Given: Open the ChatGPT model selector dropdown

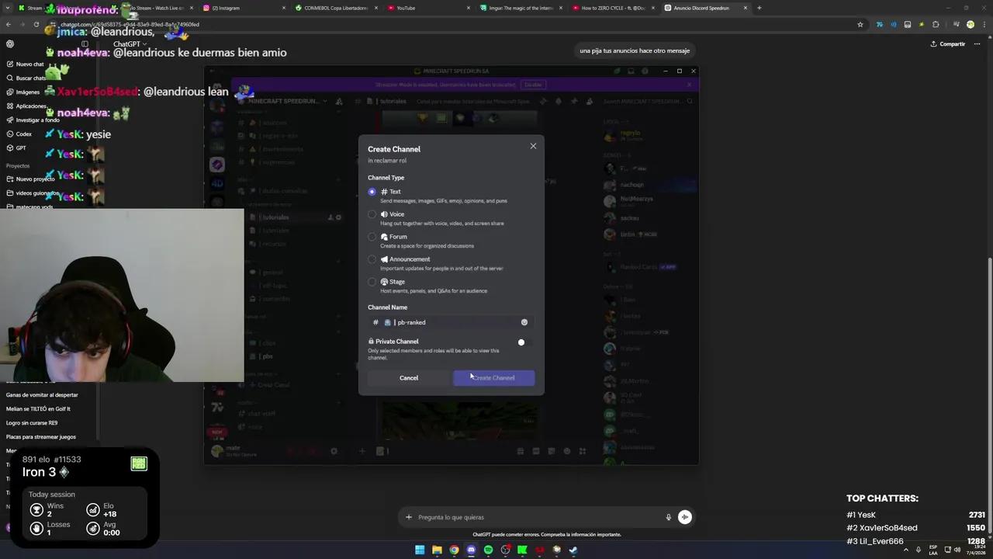Looking at the screenshot, I should coord(129,44).
